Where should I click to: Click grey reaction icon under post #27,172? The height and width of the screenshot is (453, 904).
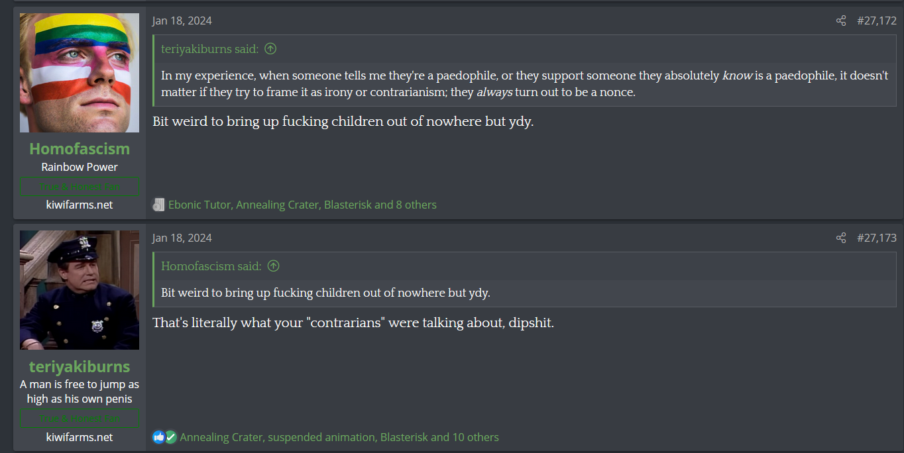(158, 205)
